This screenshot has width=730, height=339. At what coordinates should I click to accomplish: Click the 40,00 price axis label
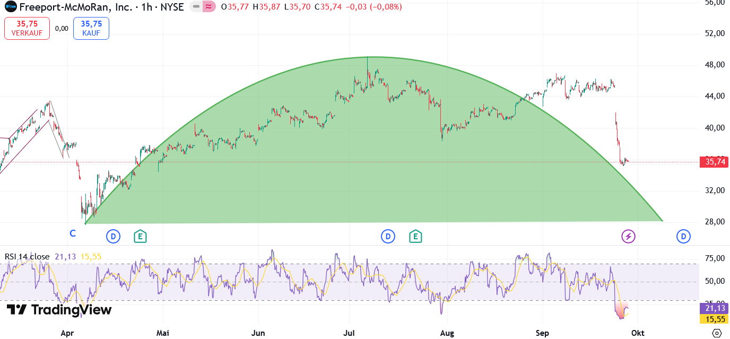coord(714,127)
